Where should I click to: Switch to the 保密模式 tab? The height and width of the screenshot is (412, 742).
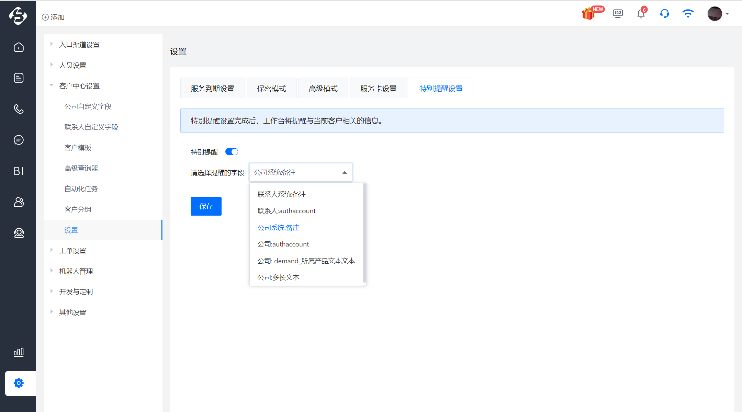coord(271,89)
